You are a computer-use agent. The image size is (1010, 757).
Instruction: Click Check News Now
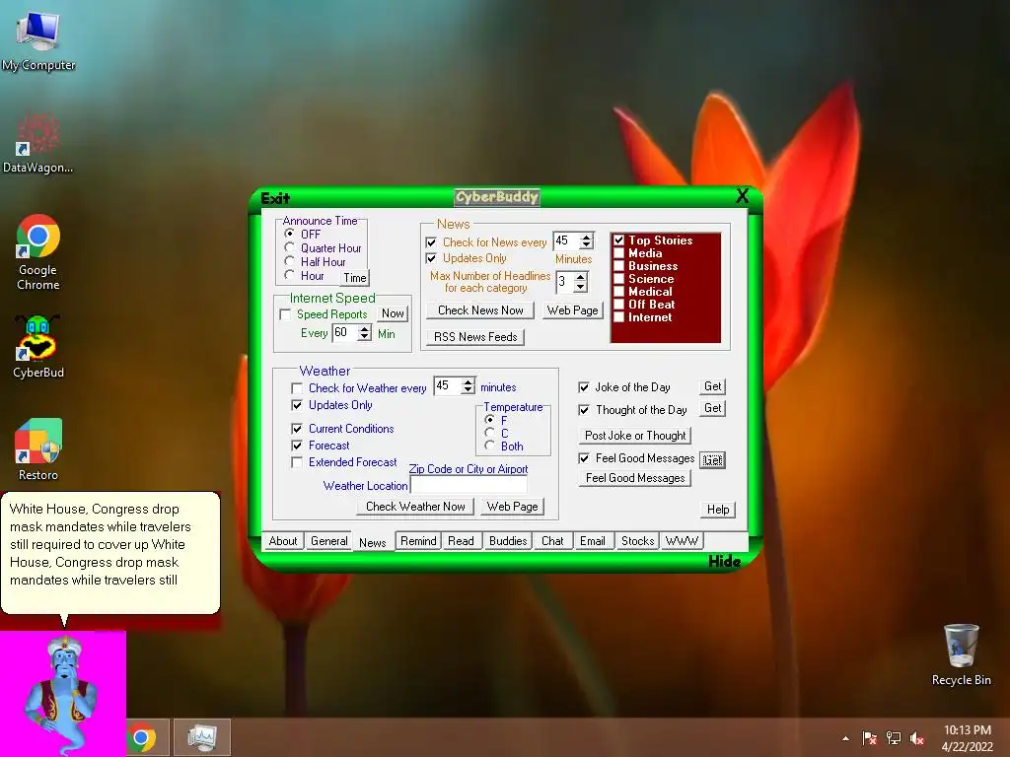tap(480, 310)
